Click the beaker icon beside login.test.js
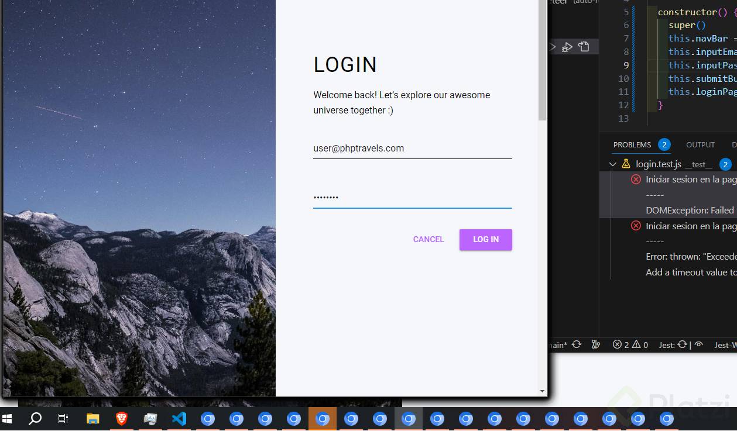This screenshot has width=737, height=431. [626, 164]
